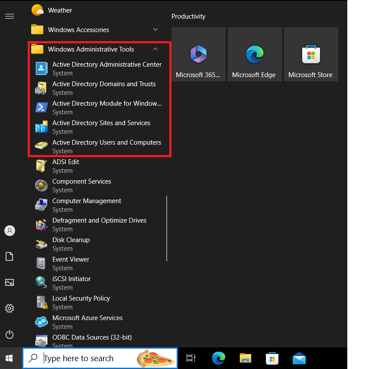Launch Microsoft Edge from the taskbar
Image resolution: width=375 pixels, height=369 pixels.
click(x=219, y=358)
